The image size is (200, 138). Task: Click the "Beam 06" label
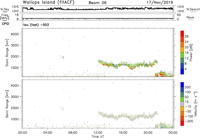[x=97, y=3]
